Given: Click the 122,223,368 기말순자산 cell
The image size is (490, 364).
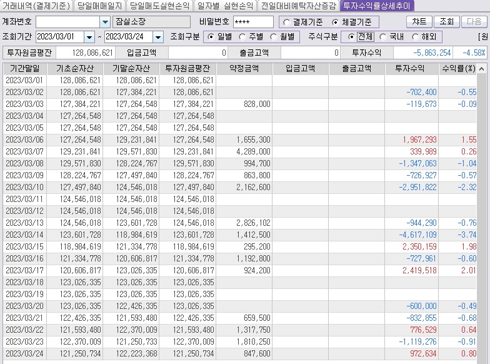Looking at the screenshot, I should click(x=131, y=354).
